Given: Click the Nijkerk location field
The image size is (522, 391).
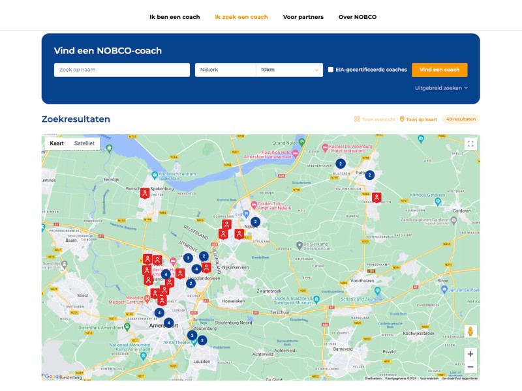Looking at the screenshot, I should coord(225,70).
